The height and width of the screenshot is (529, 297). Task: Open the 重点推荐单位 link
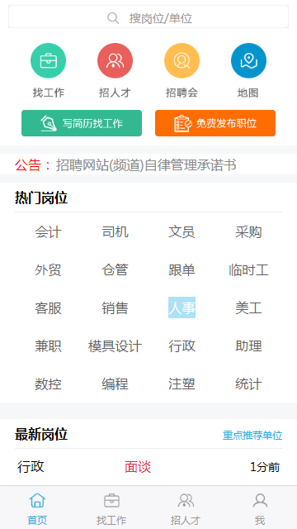tap(252, 436)
